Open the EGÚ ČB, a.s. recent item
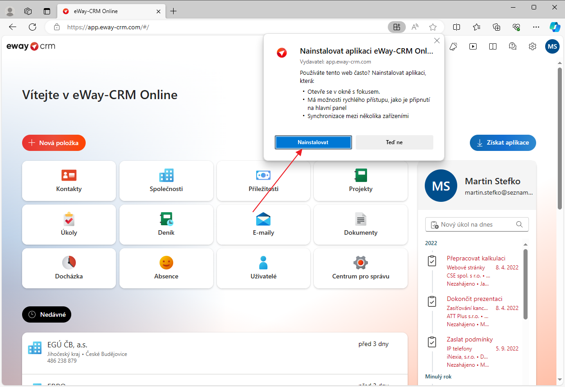Image resolution: width=565 pixels, height=387 pixels. pos(215,353)
